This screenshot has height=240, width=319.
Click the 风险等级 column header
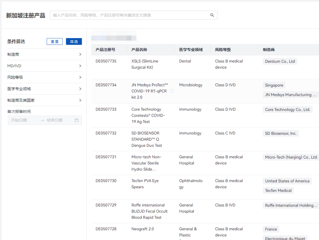(x=223, y=49)
